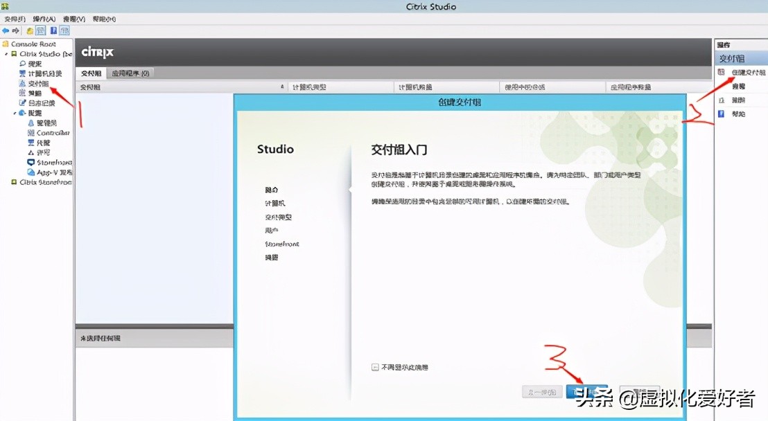The width and height of the screenshot is (768, 421).
Task: Open the Controller node icon
Action: 31,133
